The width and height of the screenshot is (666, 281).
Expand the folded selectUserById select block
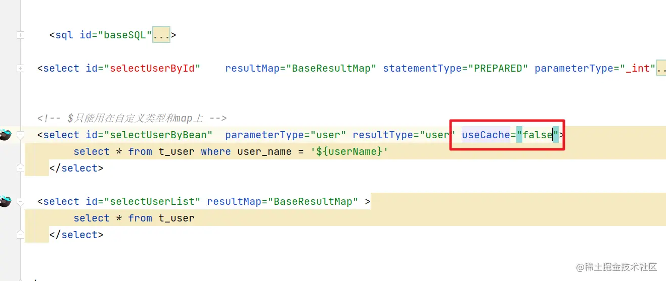pos(20,68)
